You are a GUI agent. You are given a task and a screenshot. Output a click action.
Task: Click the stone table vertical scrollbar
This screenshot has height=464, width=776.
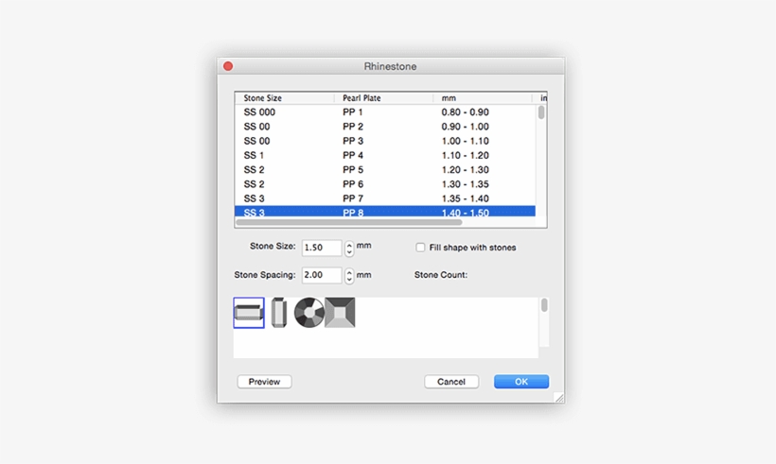pos(541,112)
